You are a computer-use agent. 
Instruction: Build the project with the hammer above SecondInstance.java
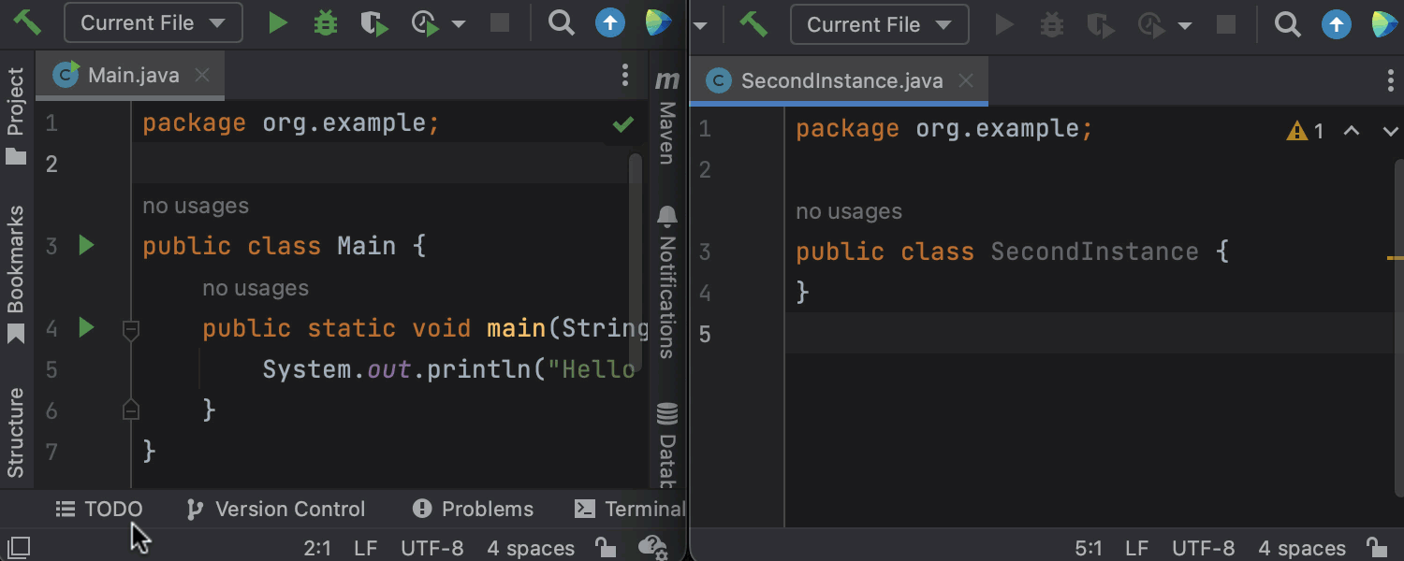point(753,23)
